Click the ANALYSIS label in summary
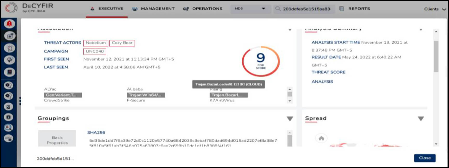 pos(322,82)
